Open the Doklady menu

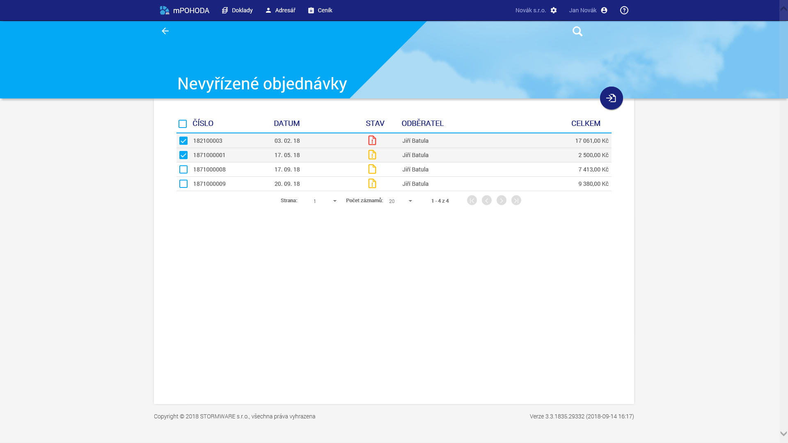[237, 10]
